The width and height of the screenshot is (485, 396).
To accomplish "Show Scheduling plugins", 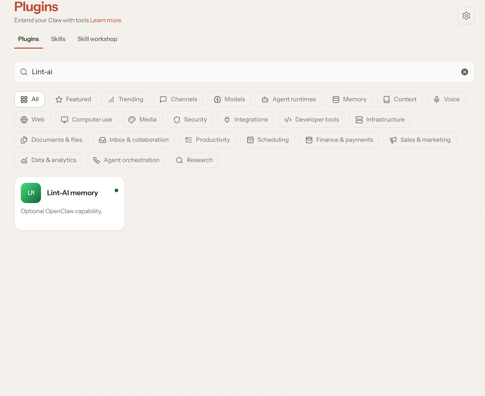I will (268, 140).
